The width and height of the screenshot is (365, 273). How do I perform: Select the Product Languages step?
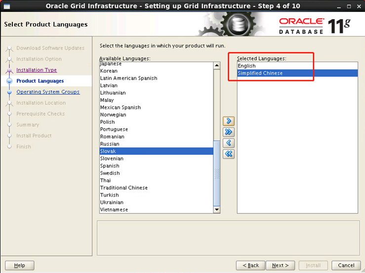point(40,81)
